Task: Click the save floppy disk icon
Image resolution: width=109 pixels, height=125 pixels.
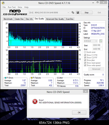Action: pyautogui.click(x=77, y=13)
